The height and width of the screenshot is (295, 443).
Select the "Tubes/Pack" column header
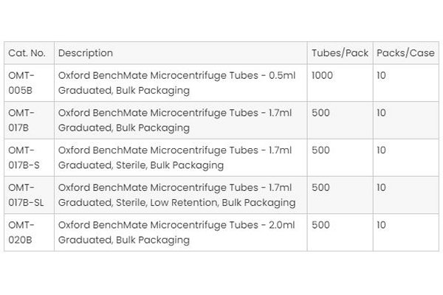(340, 53)
